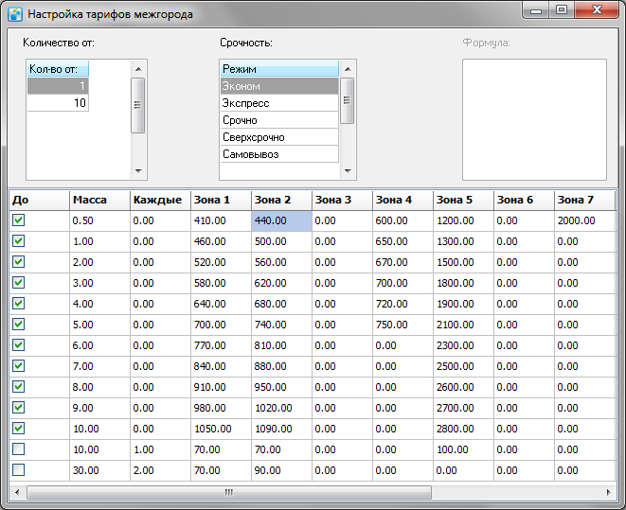Click the horizontal table scrollbar thumb
Viewport: 626px width, 510px height.
click(x=229, y=492)
